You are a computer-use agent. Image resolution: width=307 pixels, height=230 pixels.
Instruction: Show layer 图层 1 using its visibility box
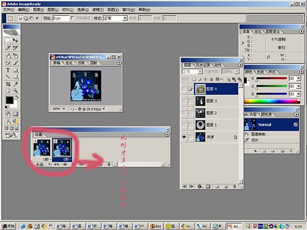click(x=184, y=125)
